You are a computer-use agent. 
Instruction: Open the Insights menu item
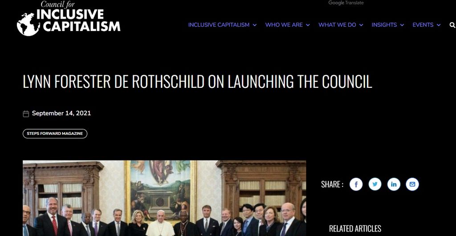tap(384, 25)
